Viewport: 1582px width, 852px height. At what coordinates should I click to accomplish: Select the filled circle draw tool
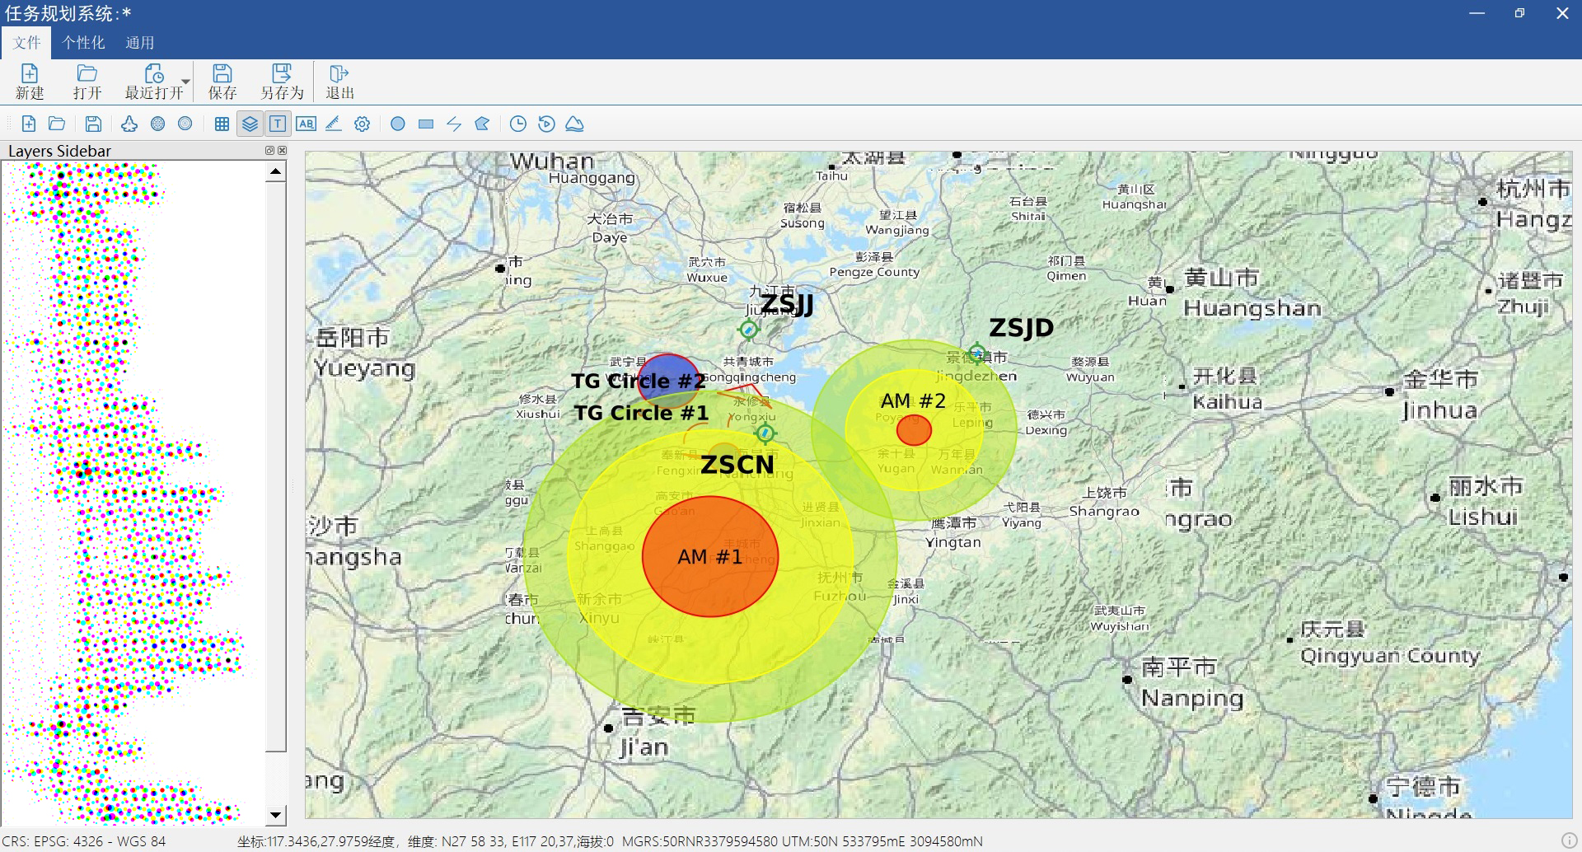pyautogui.click(x=398, y=124)
